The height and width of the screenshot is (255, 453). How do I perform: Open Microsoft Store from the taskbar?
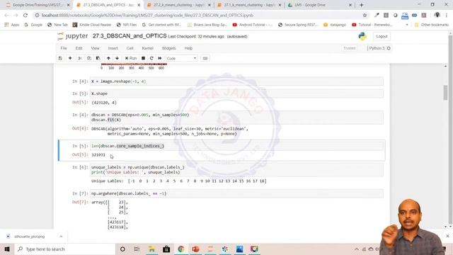166,249
